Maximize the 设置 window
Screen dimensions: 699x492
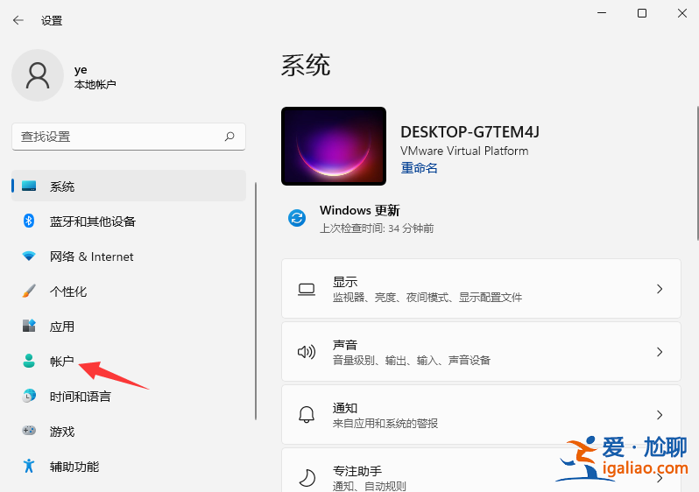pos(642,13)
